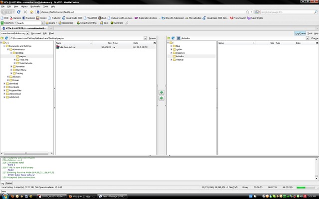Screen dimensions: 319x199
Task: Expand the Program Files folder
Action: tap(4, 91)
